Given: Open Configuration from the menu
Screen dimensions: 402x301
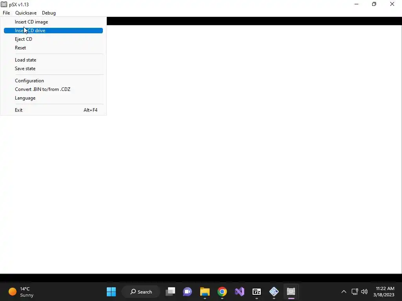Looking at the screenshot, I should 53,81.
